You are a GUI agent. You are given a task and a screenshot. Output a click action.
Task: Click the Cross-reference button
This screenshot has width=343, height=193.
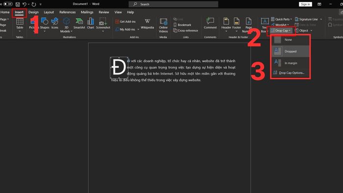click(x=186, y=30)
